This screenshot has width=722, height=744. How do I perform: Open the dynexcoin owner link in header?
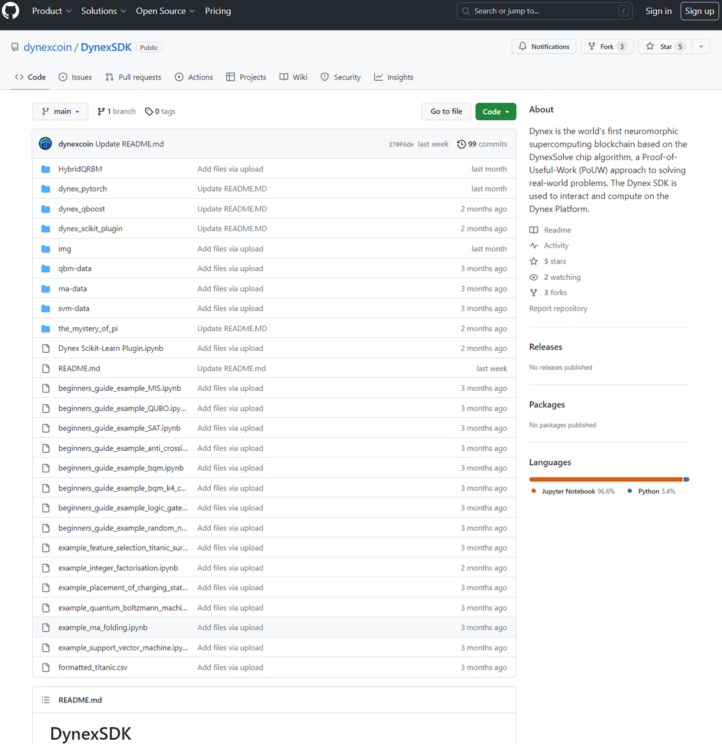point(48,47)
